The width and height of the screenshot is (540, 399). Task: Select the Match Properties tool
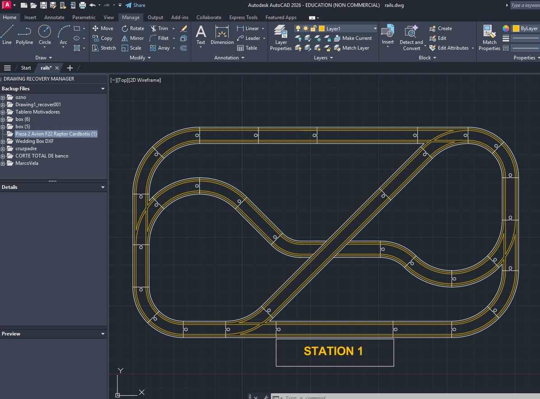489,36
